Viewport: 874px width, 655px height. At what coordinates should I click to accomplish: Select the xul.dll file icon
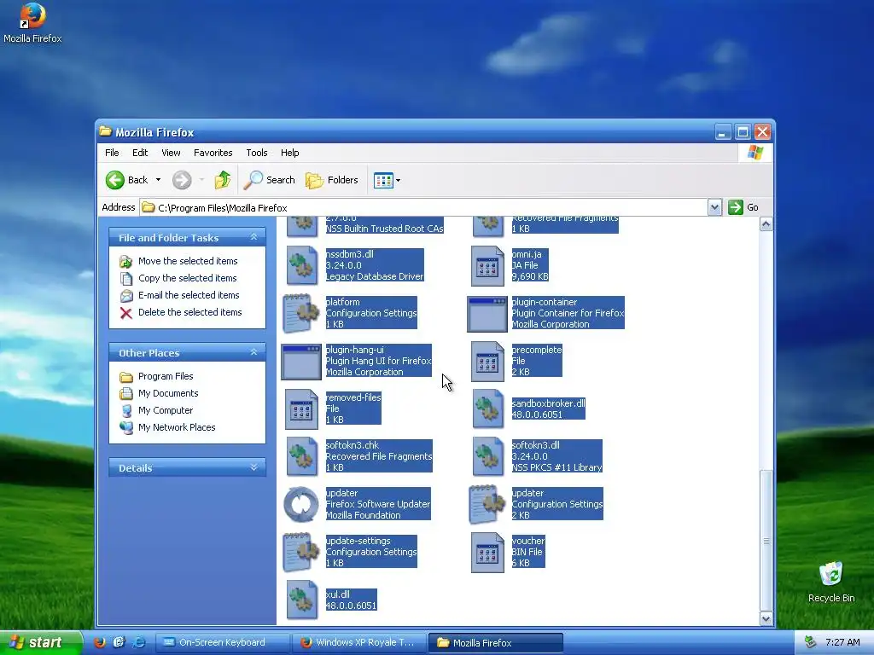pos(301,600)
